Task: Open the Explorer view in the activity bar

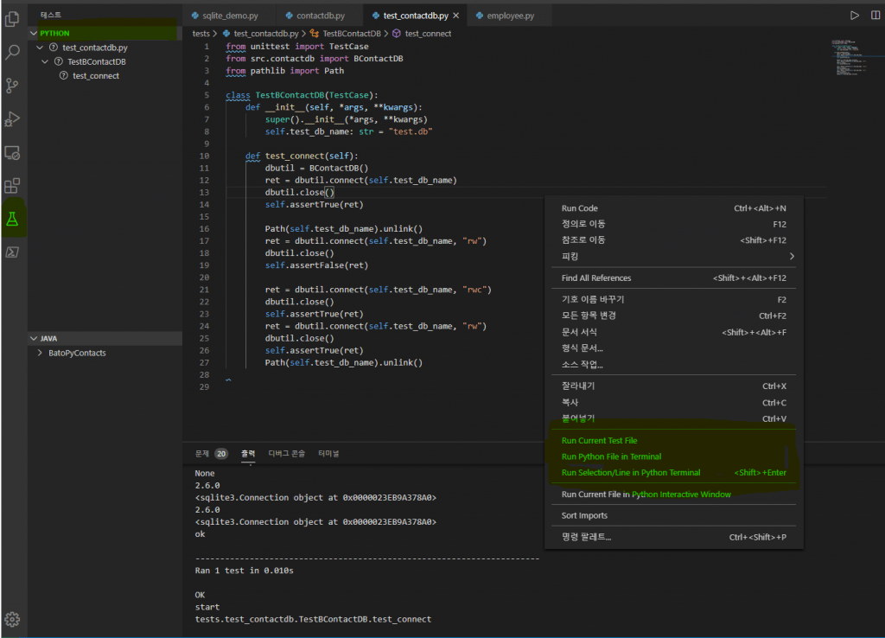Action: pos(13,19)
